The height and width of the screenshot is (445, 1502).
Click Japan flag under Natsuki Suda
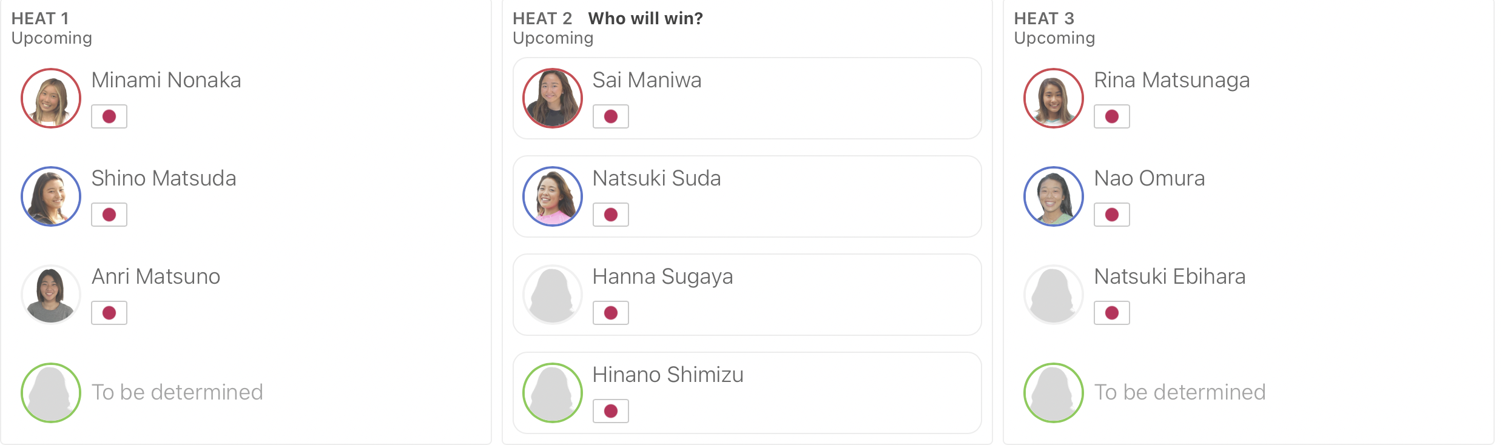pos(611,215)
